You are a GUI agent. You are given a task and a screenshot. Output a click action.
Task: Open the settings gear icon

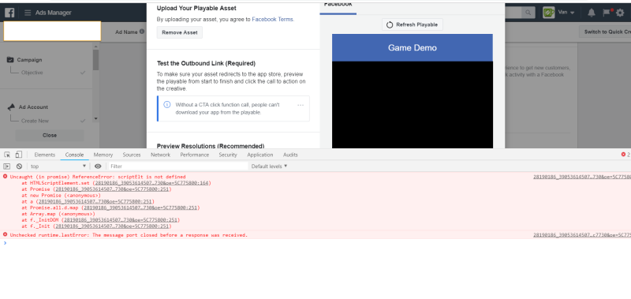pos(620,13)
